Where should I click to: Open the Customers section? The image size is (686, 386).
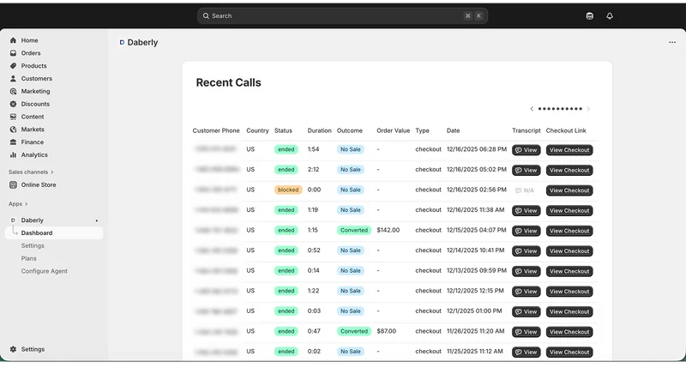tap(36, 78)
